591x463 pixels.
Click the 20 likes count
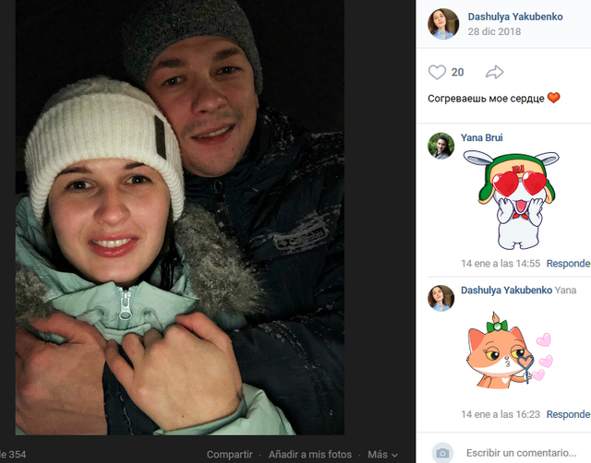tap(458, 72)
